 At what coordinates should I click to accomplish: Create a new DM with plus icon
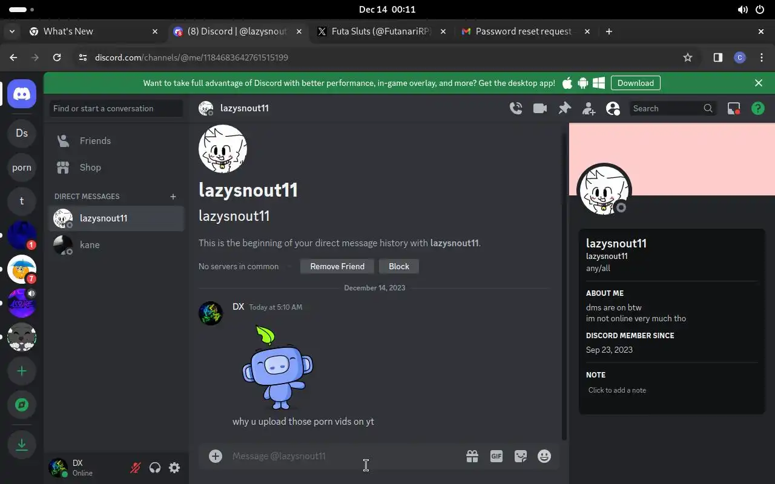click(173, 197)
